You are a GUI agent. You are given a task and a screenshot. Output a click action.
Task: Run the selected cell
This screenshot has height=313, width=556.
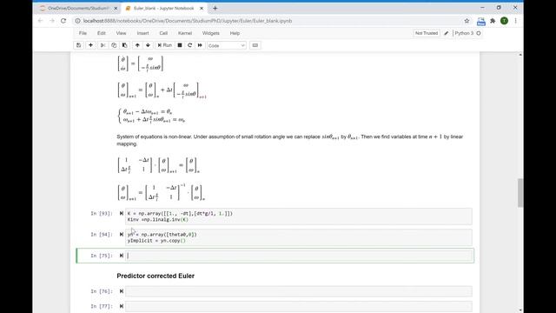[165, 45]
